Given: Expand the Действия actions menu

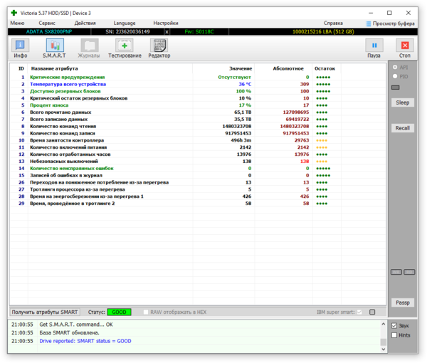Looking at the screenshot, I should click(85, 23).
